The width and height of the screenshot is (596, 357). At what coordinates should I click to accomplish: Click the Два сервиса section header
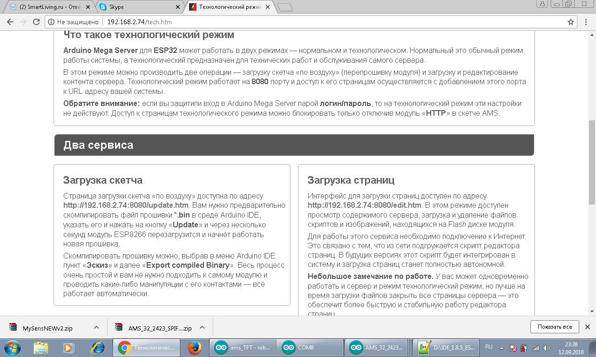pyautogui.click(x=294, y=145)
